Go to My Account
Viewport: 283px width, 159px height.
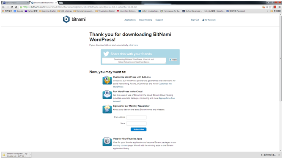[209, 20]
